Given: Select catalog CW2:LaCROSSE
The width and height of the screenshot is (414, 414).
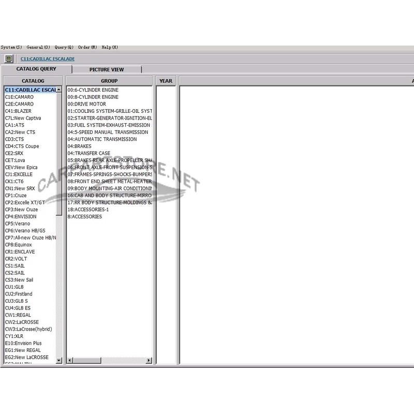Looking at the screenshot, I should pyautogui.click(x=22, y=322).
